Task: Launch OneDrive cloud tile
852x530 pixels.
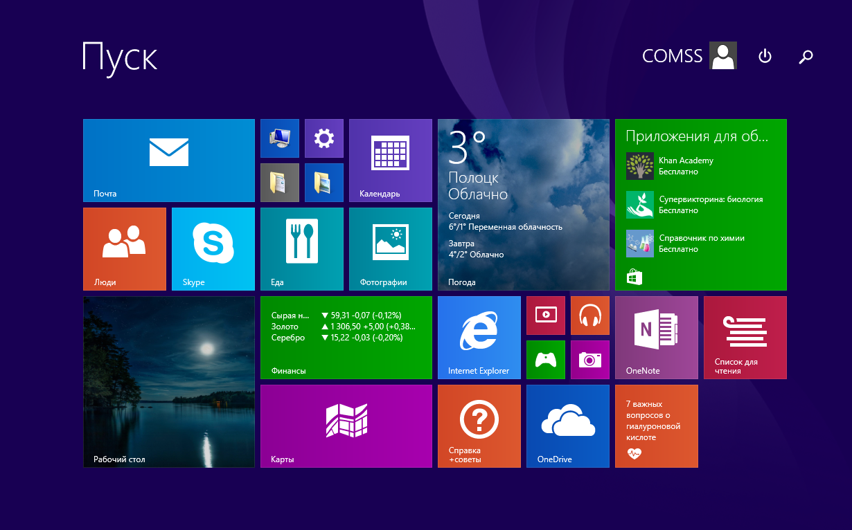Action: point(567,426)
